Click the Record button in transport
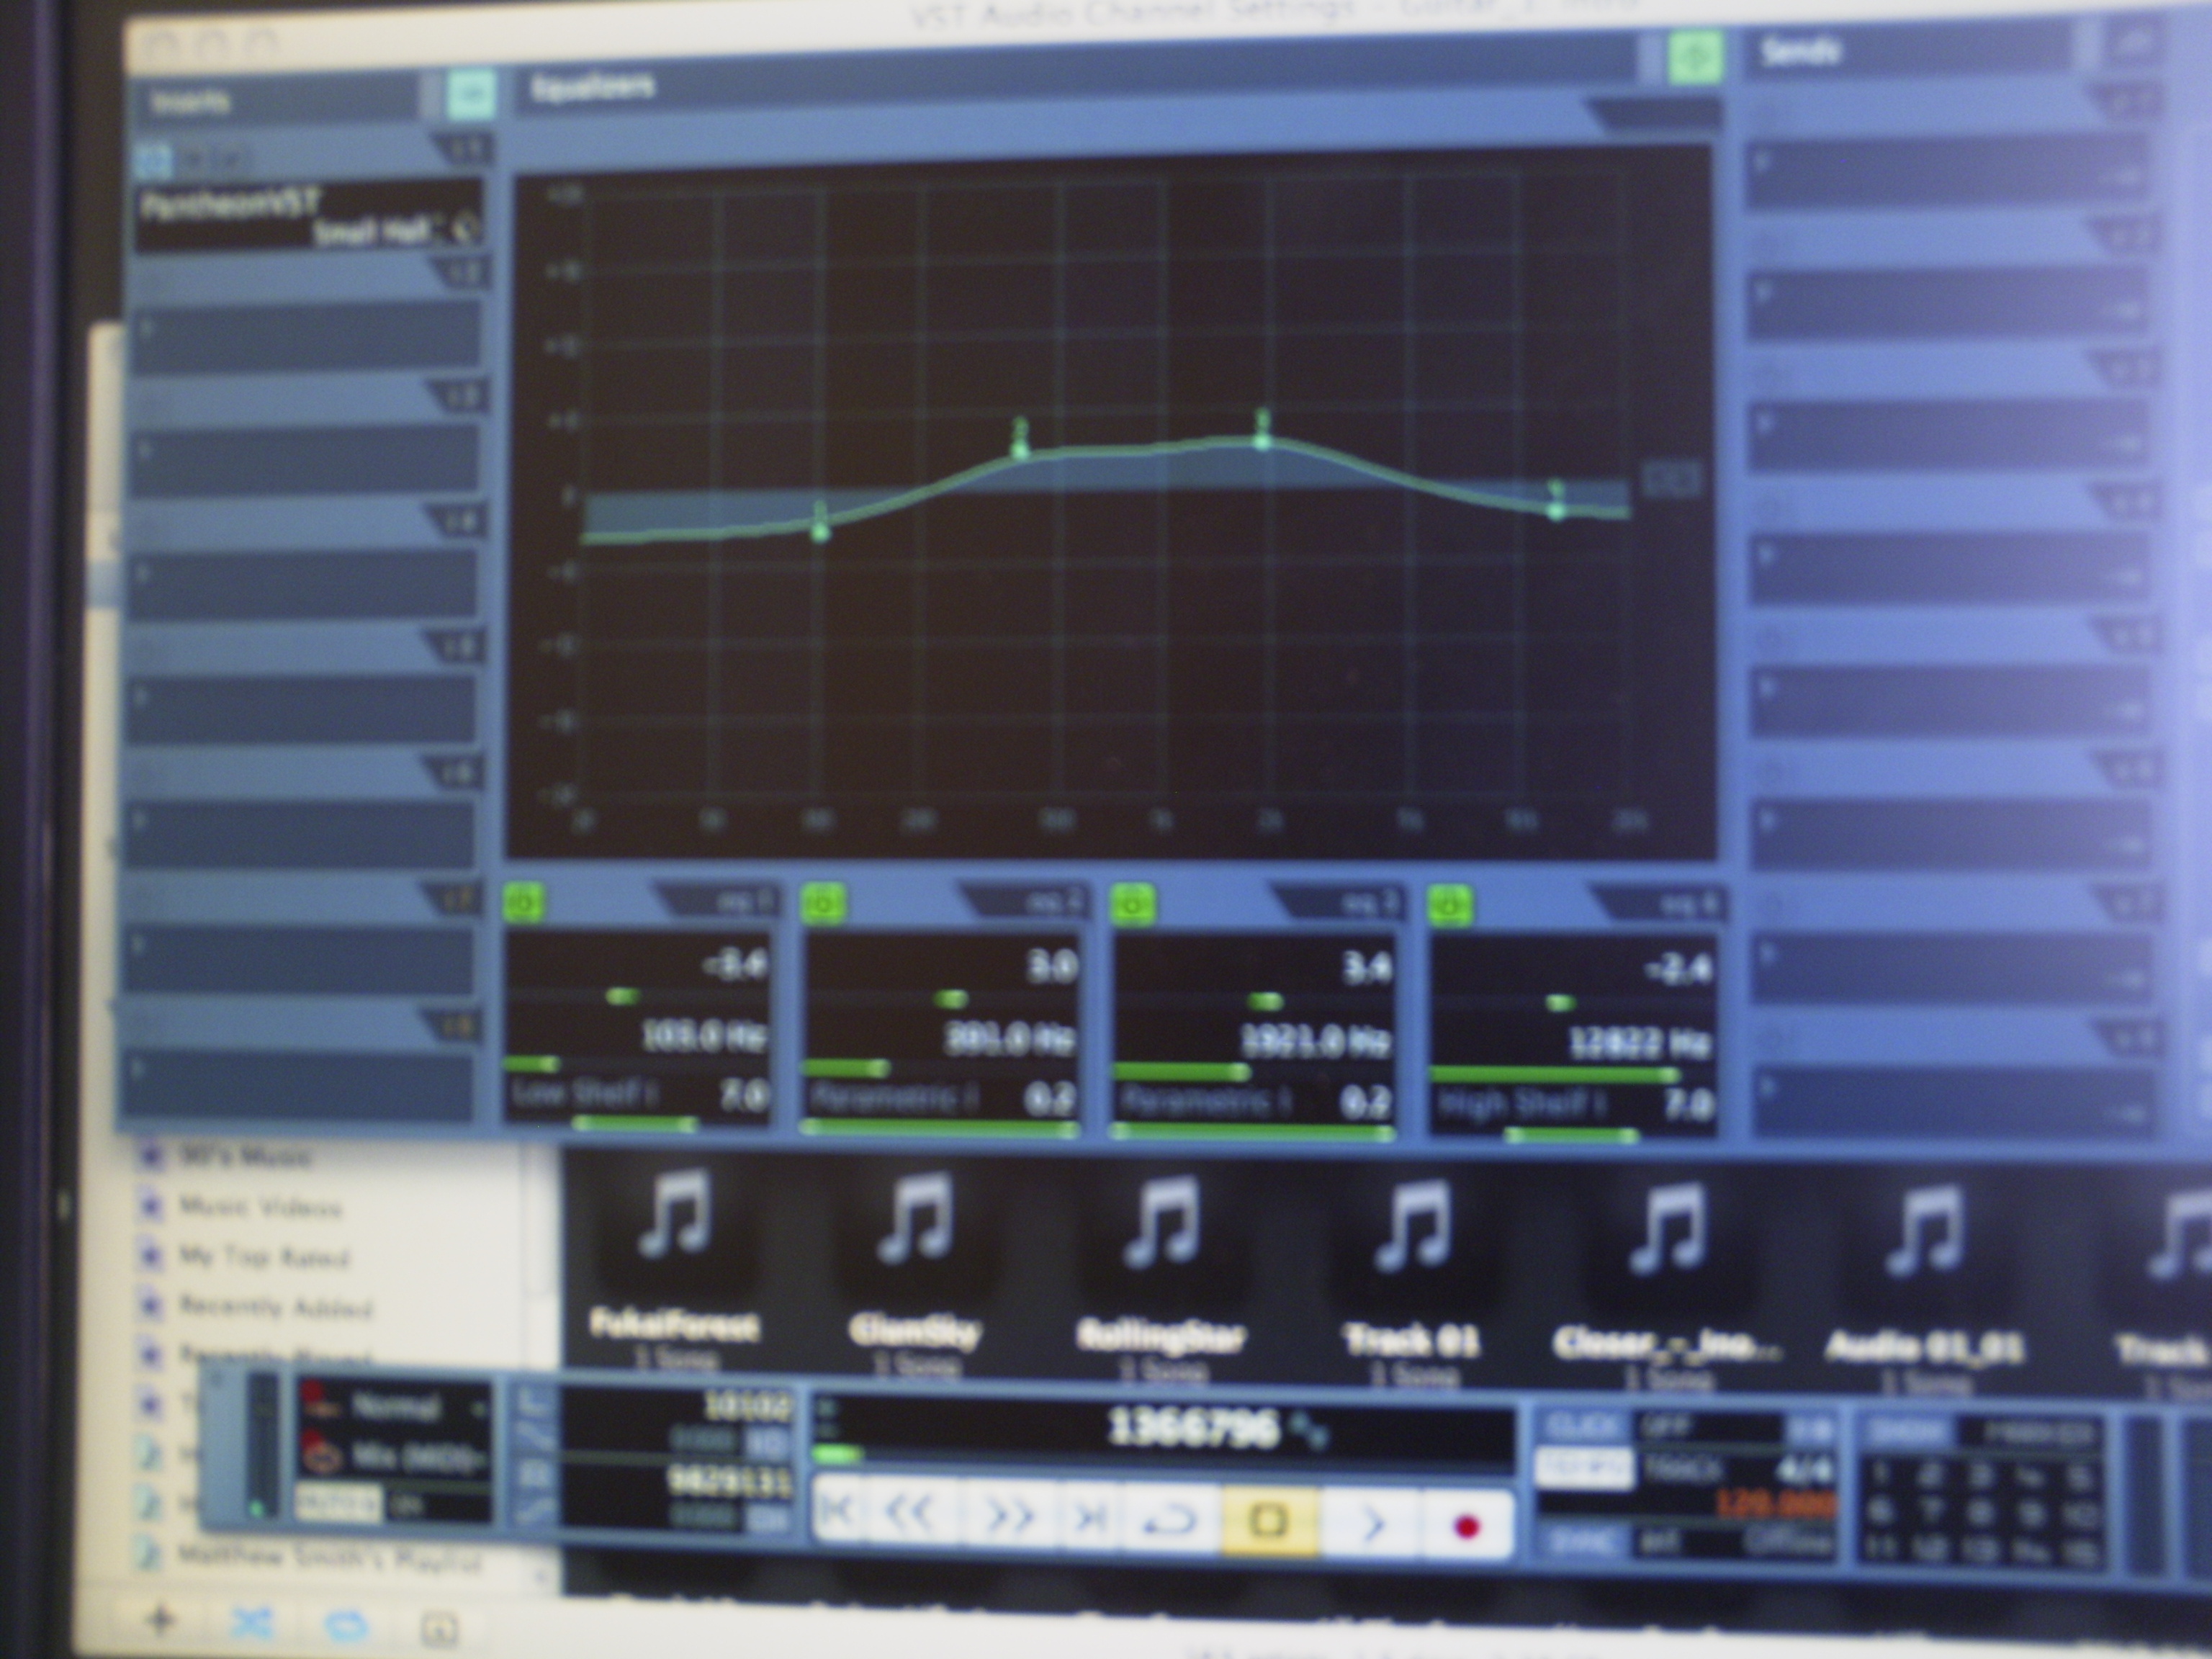This screenshot has width=2212, height=1659. tap(1467, 1526)
